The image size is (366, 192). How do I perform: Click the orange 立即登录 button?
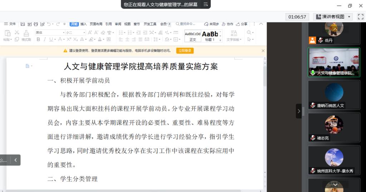tap(185, 51)
